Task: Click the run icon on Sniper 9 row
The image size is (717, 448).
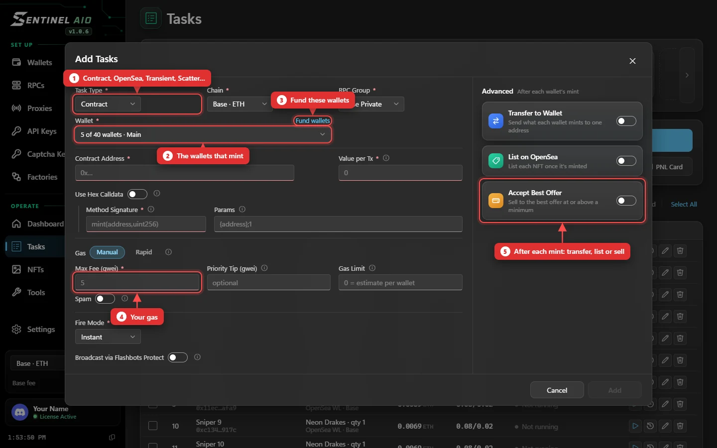Action: click(635, 426)
